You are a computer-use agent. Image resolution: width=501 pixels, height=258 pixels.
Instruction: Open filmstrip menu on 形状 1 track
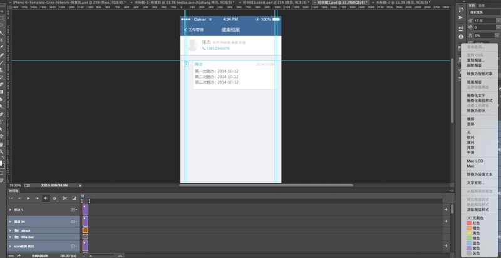click(x=74, y=210)
